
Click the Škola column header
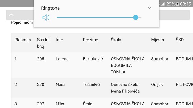116,40
